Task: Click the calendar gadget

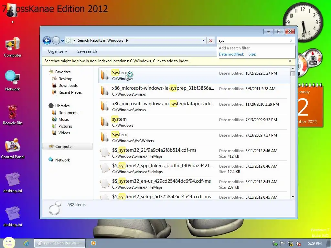Action: coord(311,106)
